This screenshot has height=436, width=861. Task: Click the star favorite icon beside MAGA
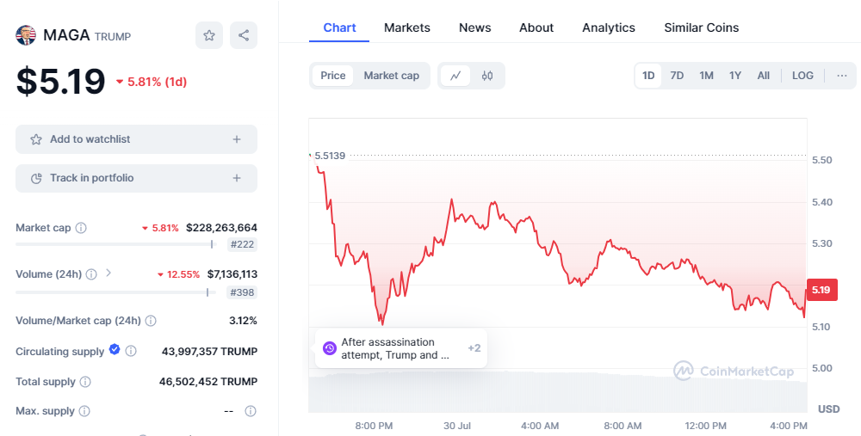[209, 35]
